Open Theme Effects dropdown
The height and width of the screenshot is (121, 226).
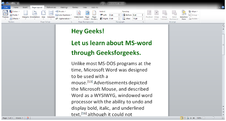(x=15, y=19)
